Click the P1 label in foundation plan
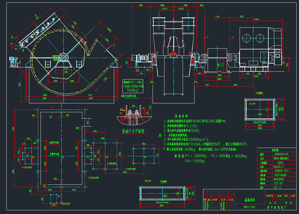 pos(63,158)
